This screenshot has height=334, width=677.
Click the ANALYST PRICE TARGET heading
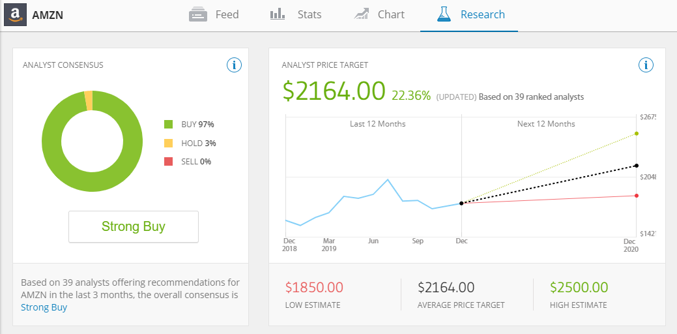[324, 65]
